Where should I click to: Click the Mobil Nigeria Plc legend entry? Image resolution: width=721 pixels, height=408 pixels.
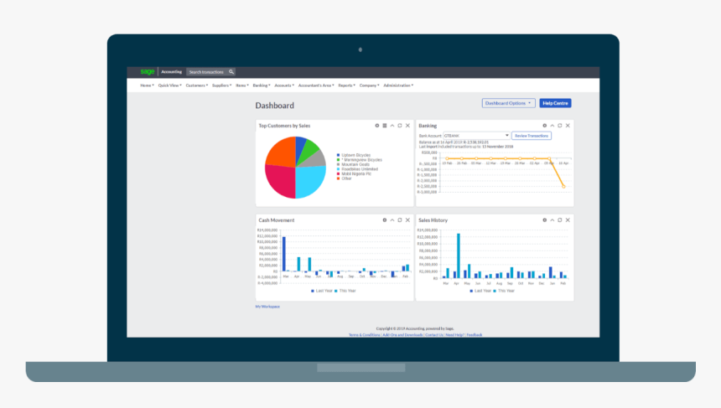[x=354, y=173]
